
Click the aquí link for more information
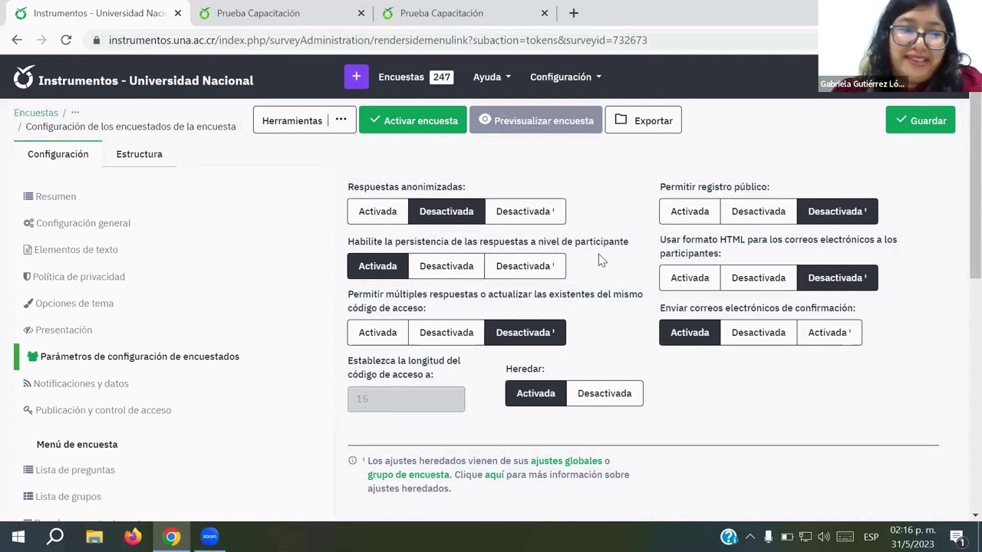pyautogui.click(x=494, y=475)
